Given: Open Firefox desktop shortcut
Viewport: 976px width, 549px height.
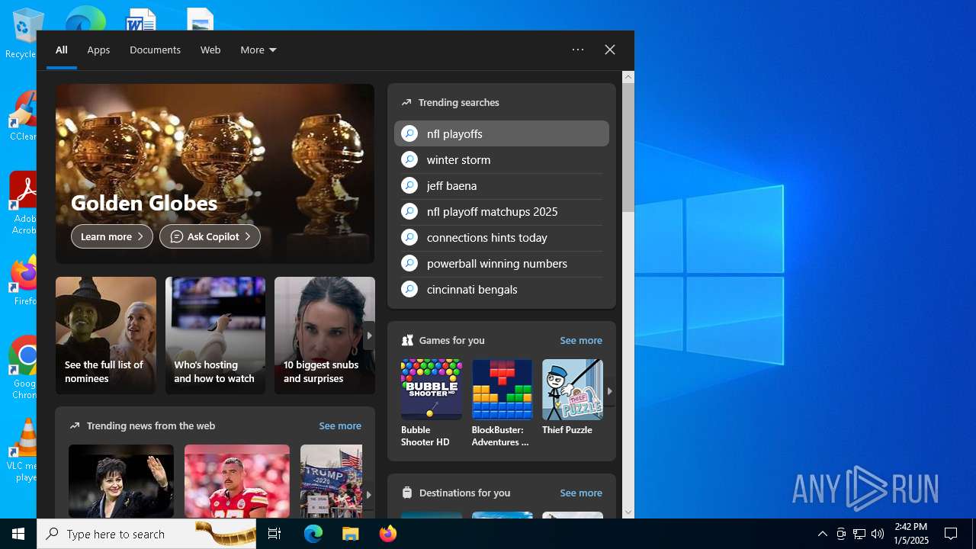Looking at the screenshot, I should [x=23, y=281].
